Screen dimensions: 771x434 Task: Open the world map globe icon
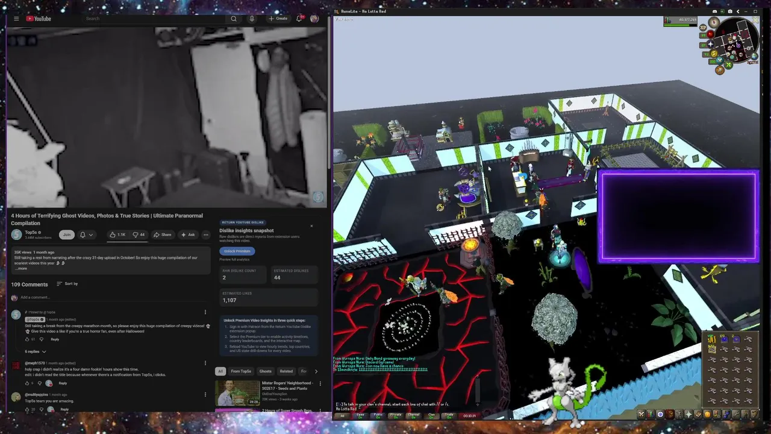[754, 56]
